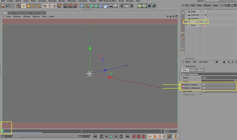Open the blue deformer objects icon

coord(101,6)
